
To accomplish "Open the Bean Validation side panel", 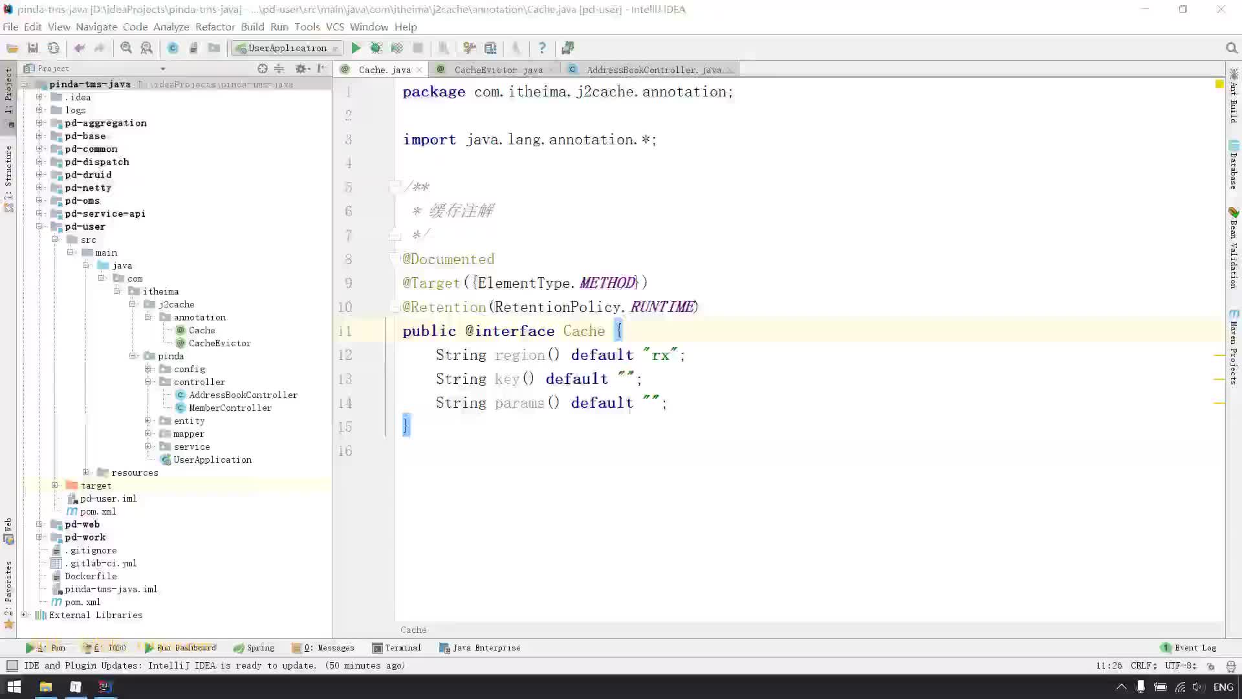I will click(1234, 248).
